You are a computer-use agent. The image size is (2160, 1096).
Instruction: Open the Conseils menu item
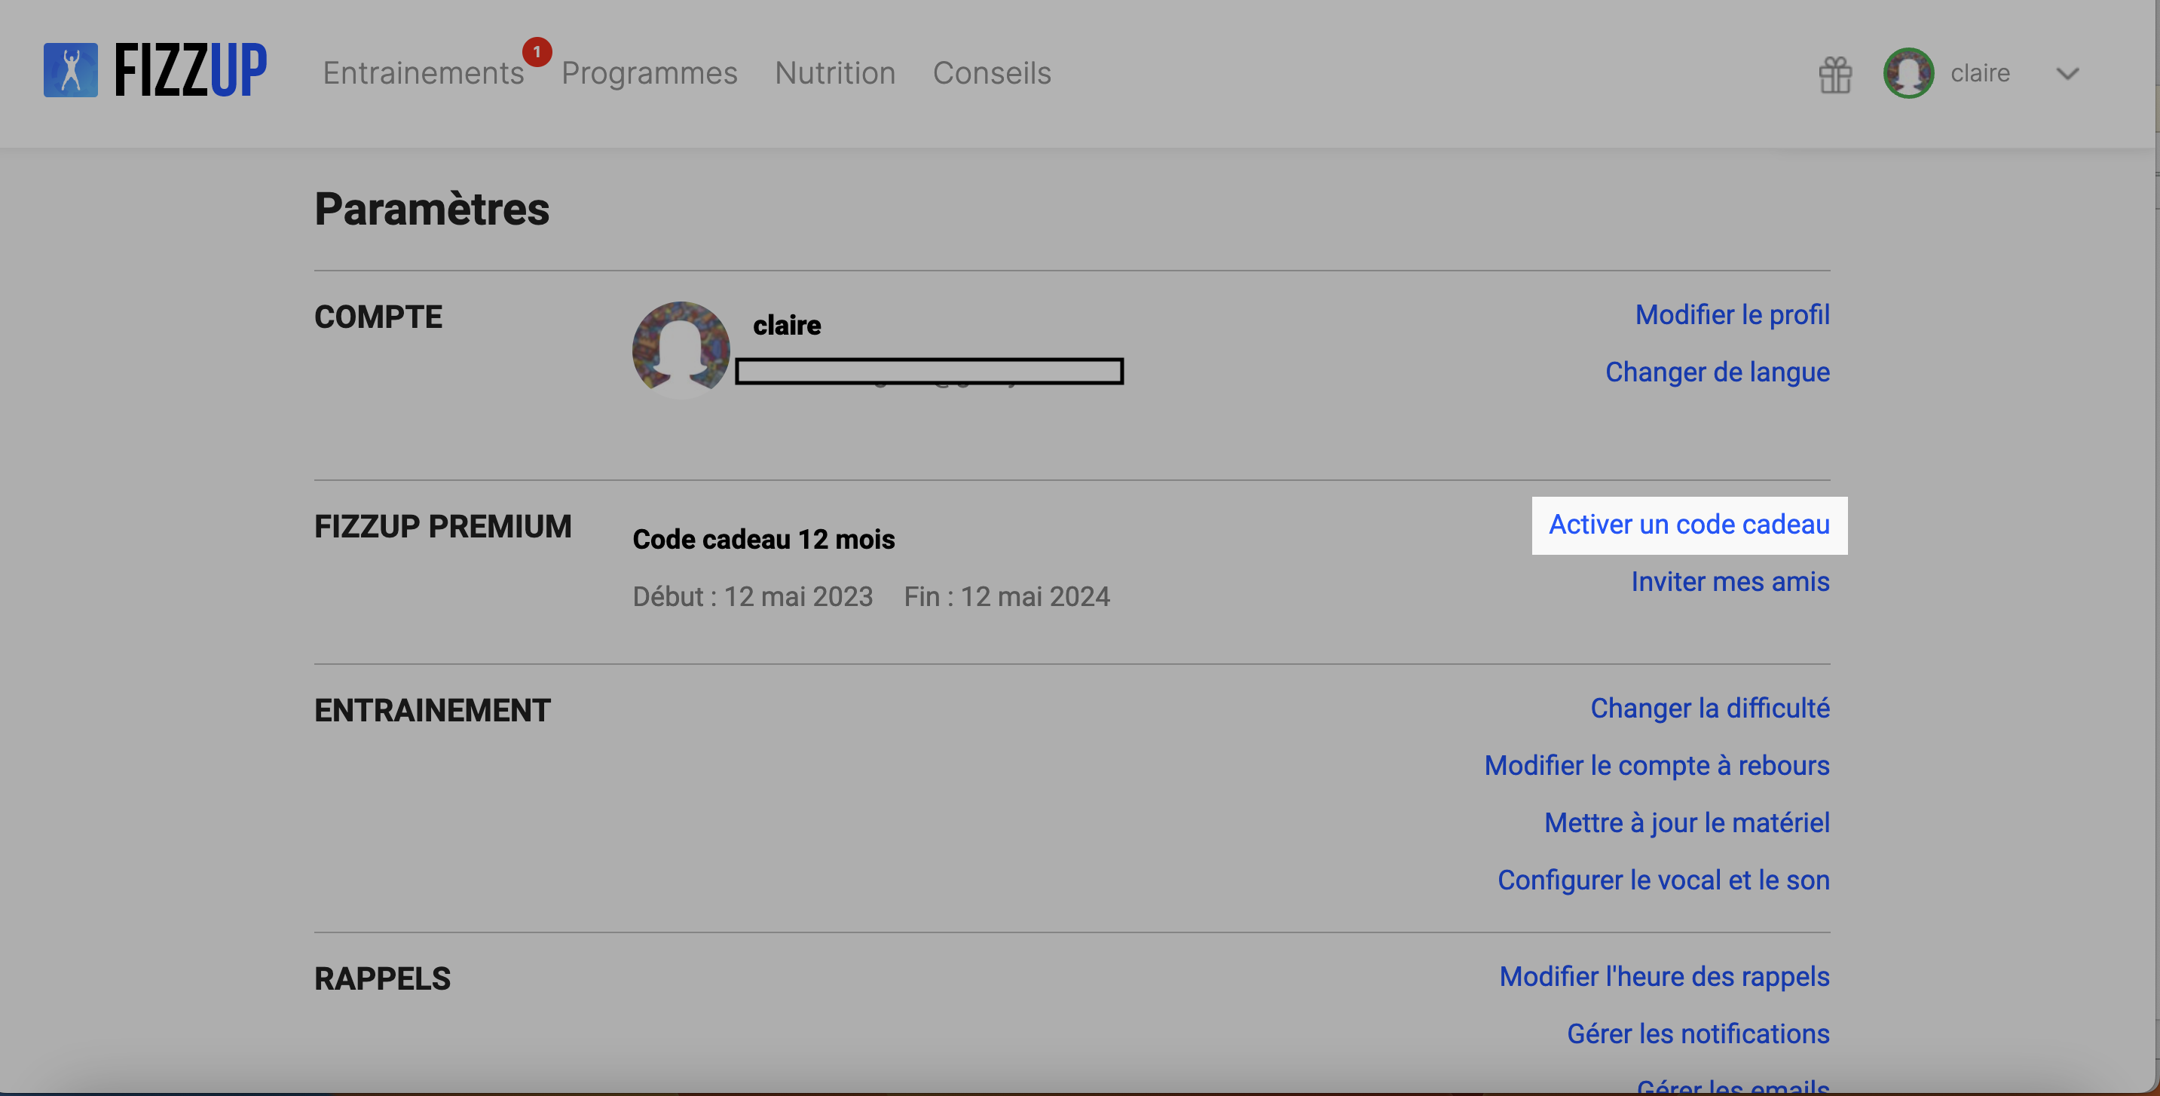[x=992, y=73]
